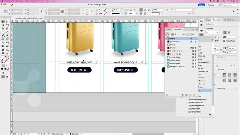Open the corner options dropdown in control bar
The height and width of the screenshot is (135, 240).
(x=162, y=13)
